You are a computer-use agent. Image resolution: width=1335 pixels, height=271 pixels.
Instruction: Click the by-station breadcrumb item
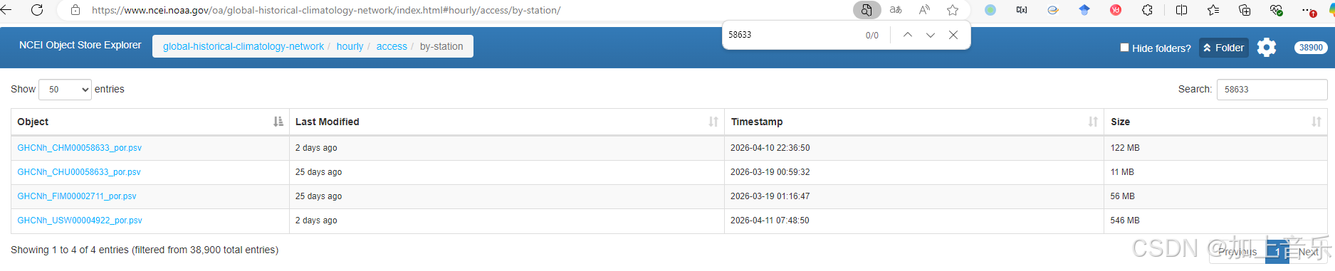tap(441, 46)
